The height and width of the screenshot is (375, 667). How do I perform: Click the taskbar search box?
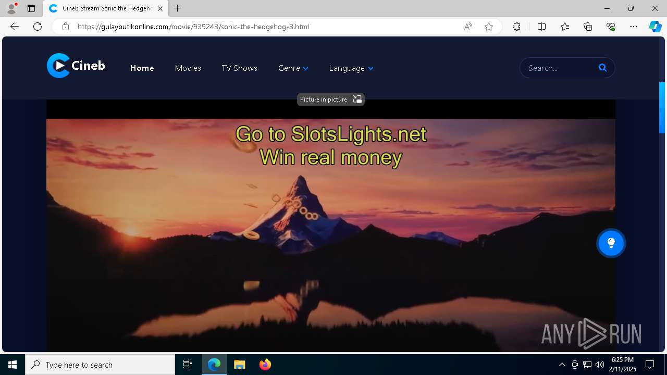coord(100,365)
